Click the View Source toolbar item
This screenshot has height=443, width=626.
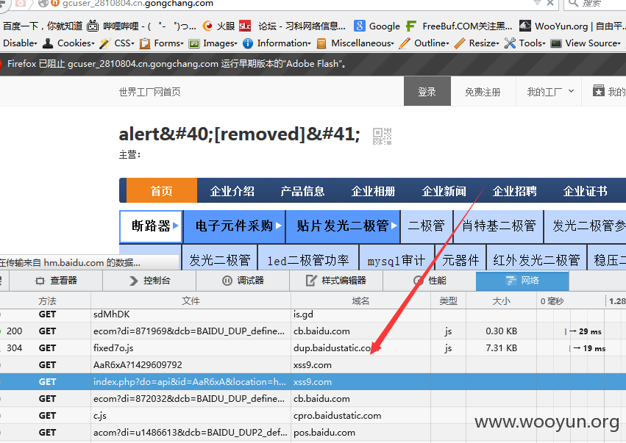click(586, 43)
